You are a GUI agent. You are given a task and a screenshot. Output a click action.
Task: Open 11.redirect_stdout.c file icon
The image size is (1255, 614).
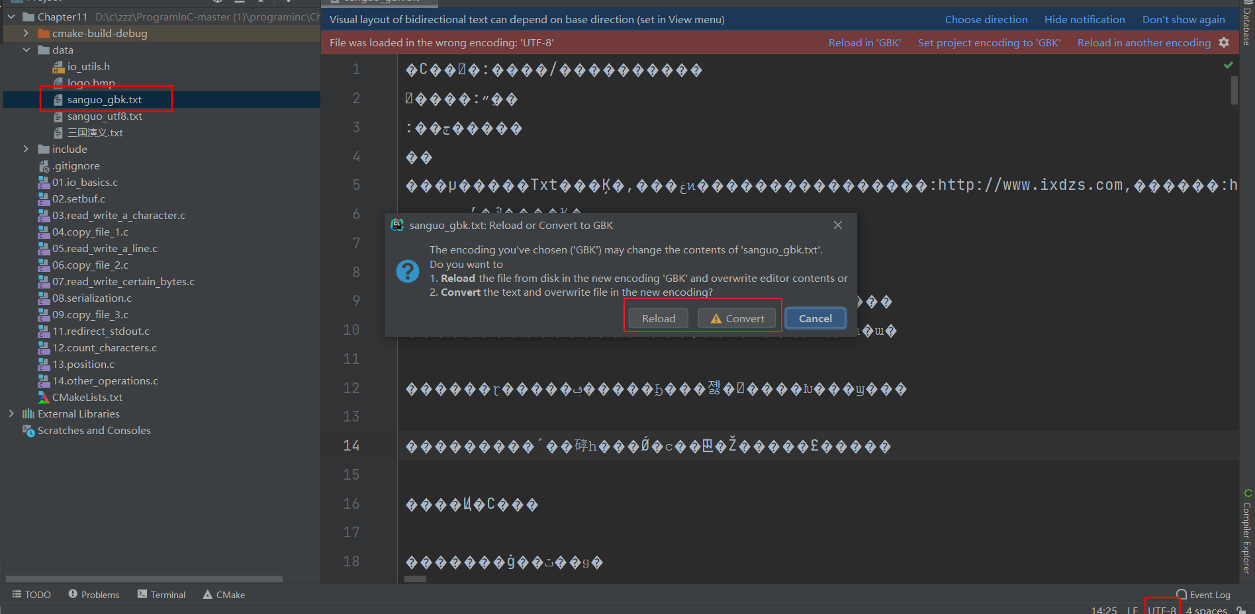44,331
